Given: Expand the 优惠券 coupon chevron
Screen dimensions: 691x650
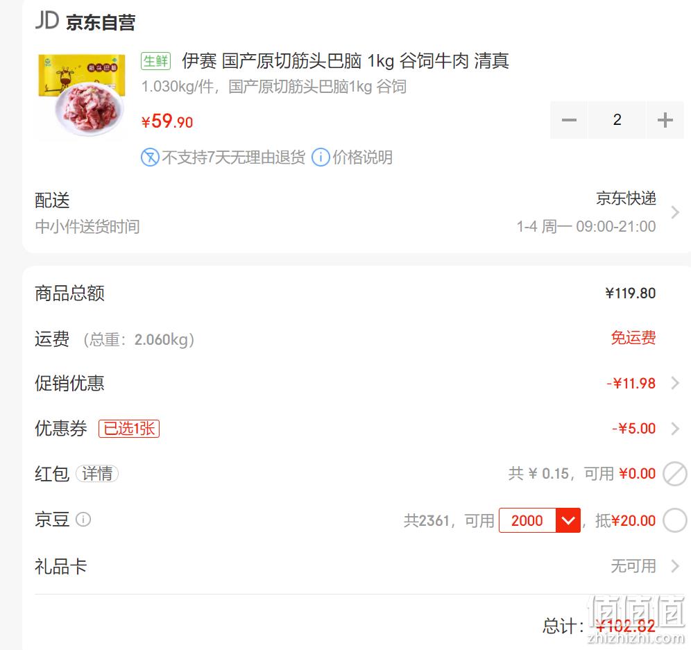Looking at the screenshot, I should [x=674, y=428].
